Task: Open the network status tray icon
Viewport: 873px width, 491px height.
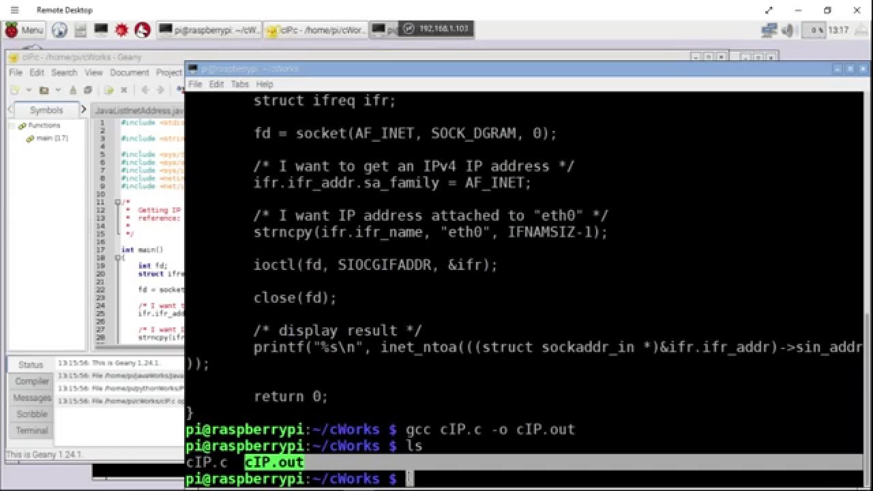Action: [769, 30]
